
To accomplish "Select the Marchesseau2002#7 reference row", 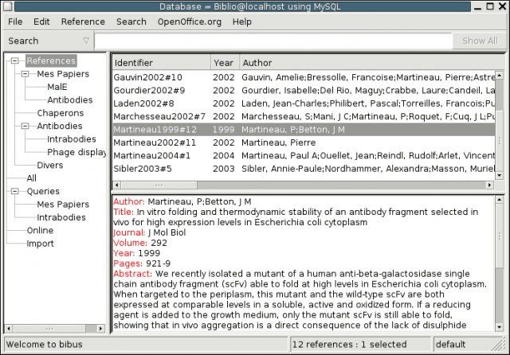I will click(304, 116).
